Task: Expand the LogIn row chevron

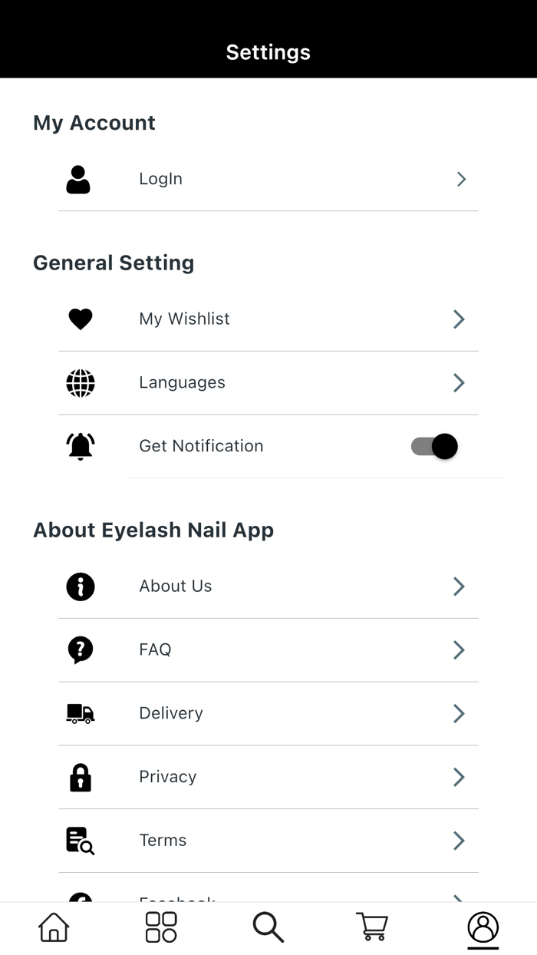Action: (x=460, y=179)
